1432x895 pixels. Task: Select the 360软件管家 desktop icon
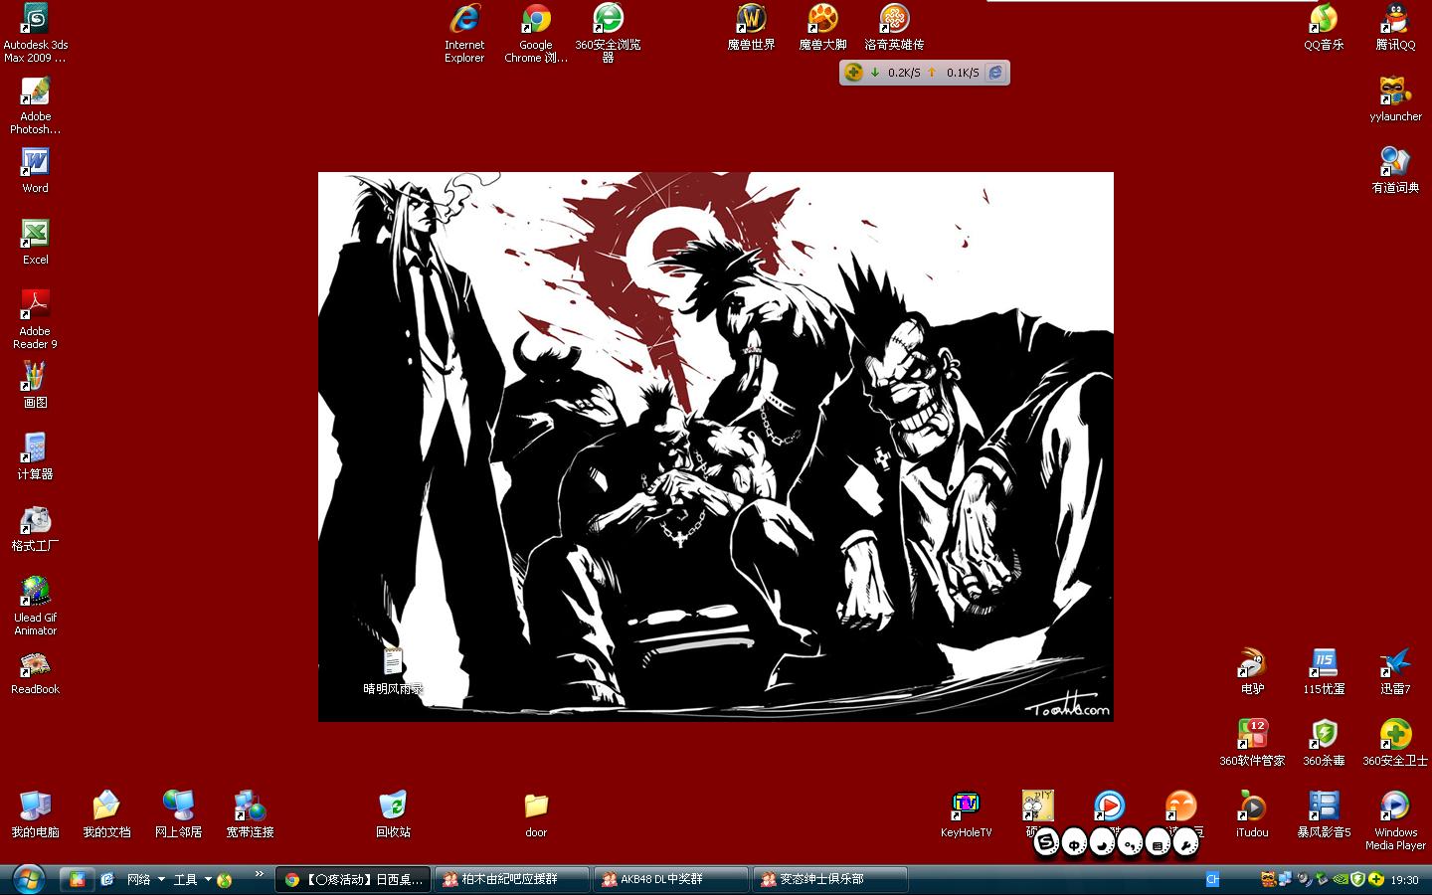pos(1252,743)
